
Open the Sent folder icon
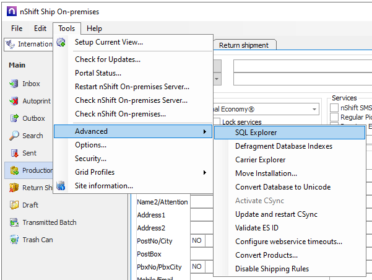click(14, 153)
